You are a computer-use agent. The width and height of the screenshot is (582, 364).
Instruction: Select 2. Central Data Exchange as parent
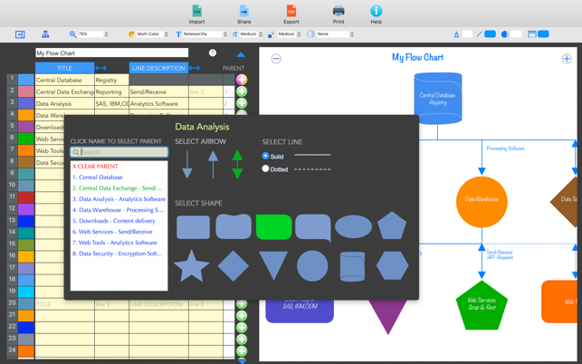[119, 188]
